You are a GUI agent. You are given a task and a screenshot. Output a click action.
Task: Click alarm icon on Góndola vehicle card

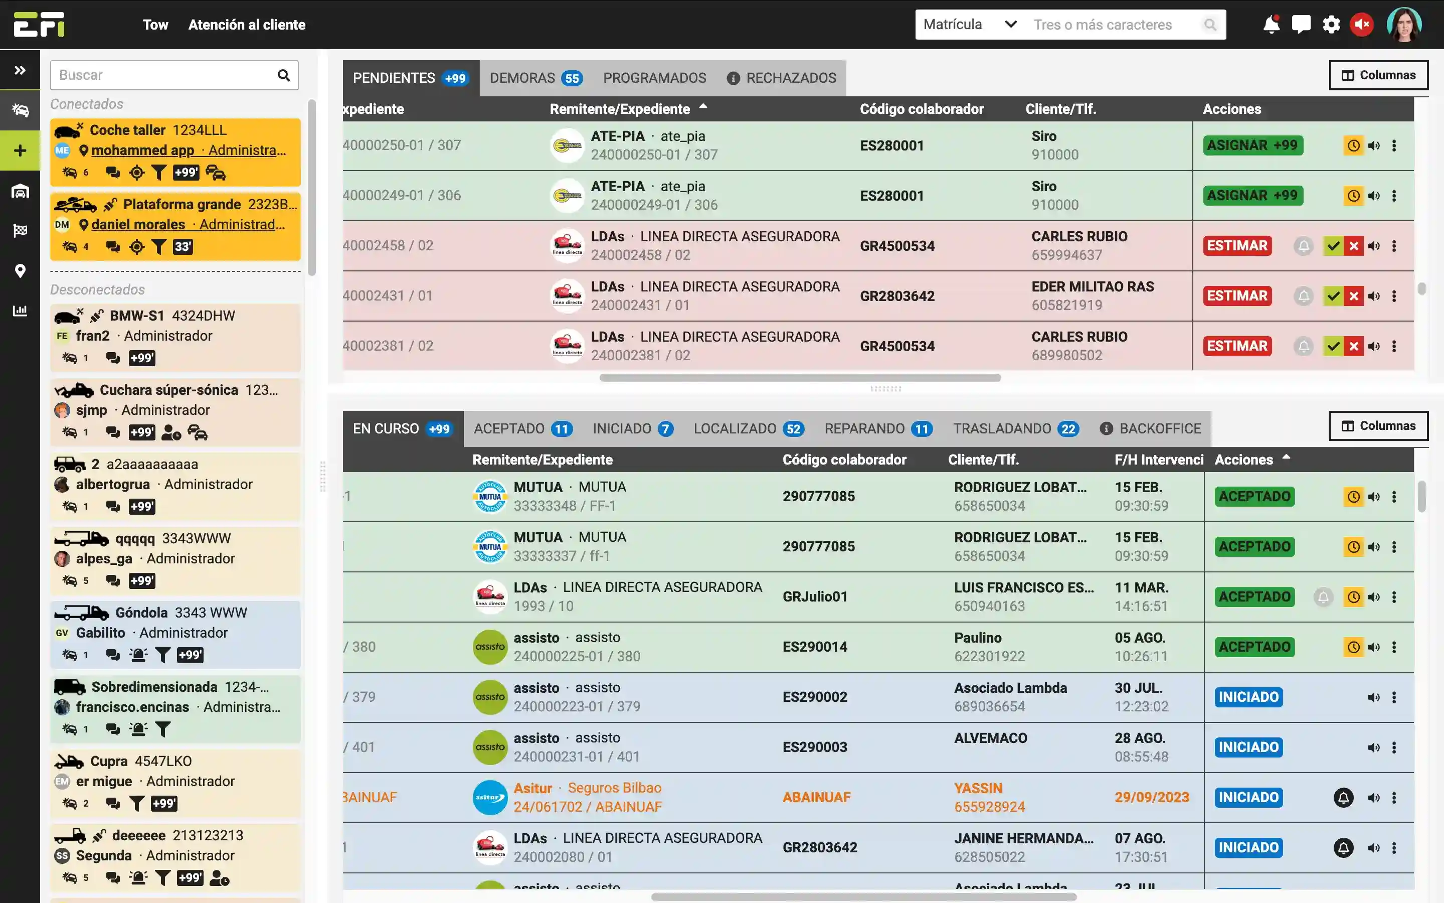[138, 655]
